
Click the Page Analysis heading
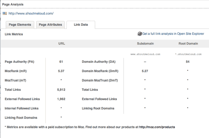click(13, 4)
